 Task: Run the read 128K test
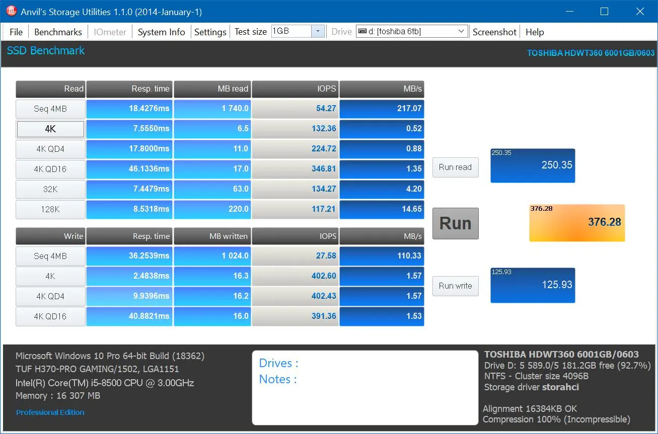point(50,209)
